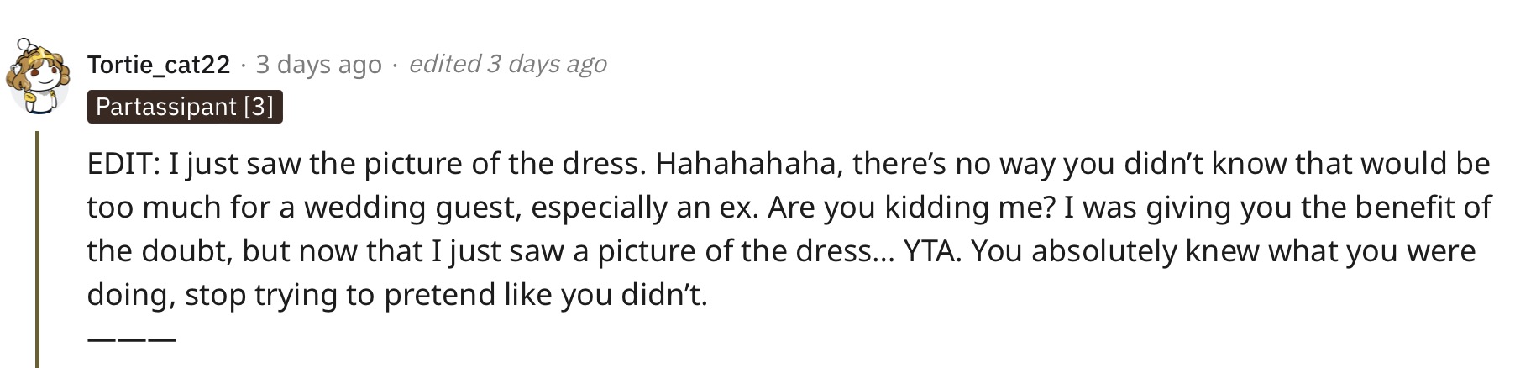Screen dimensions: 1515x368
Task: Click the 'edited 3 days ago' label
Action: (x=507, y=65)
